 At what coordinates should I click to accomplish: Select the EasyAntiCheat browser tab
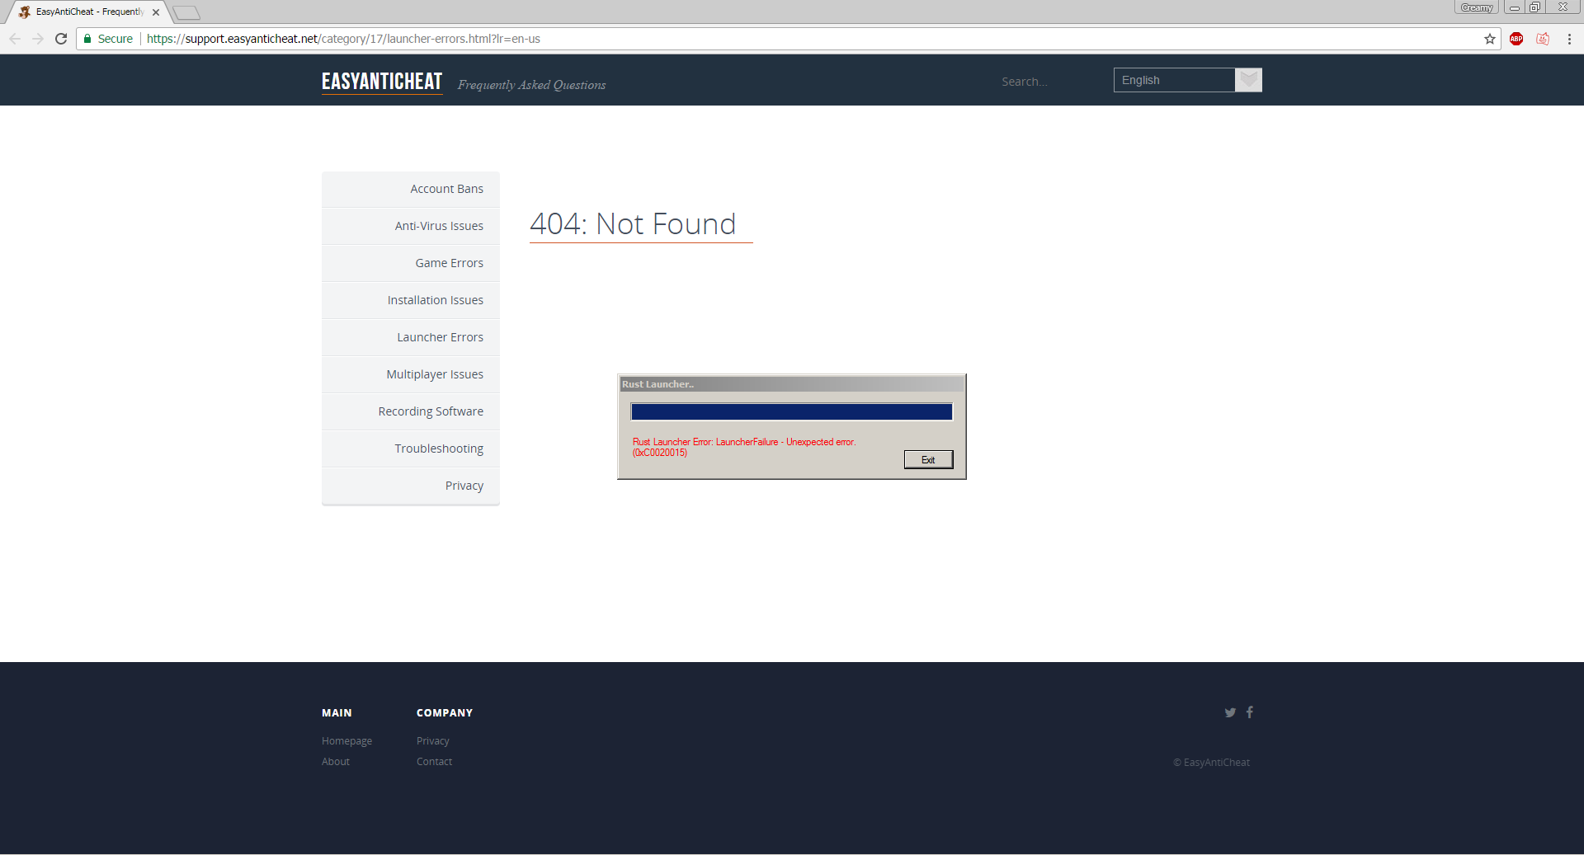pyautogui.click(x=89, y=12)
